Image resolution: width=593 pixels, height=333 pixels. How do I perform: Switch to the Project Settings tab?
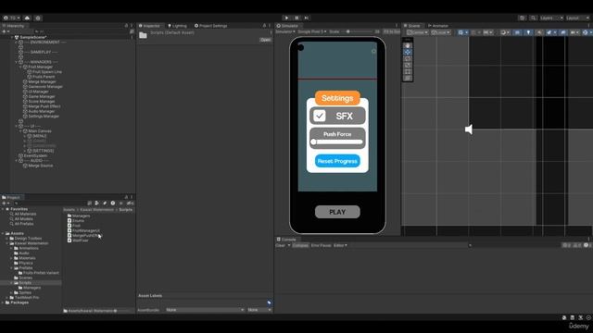point(210,26)
